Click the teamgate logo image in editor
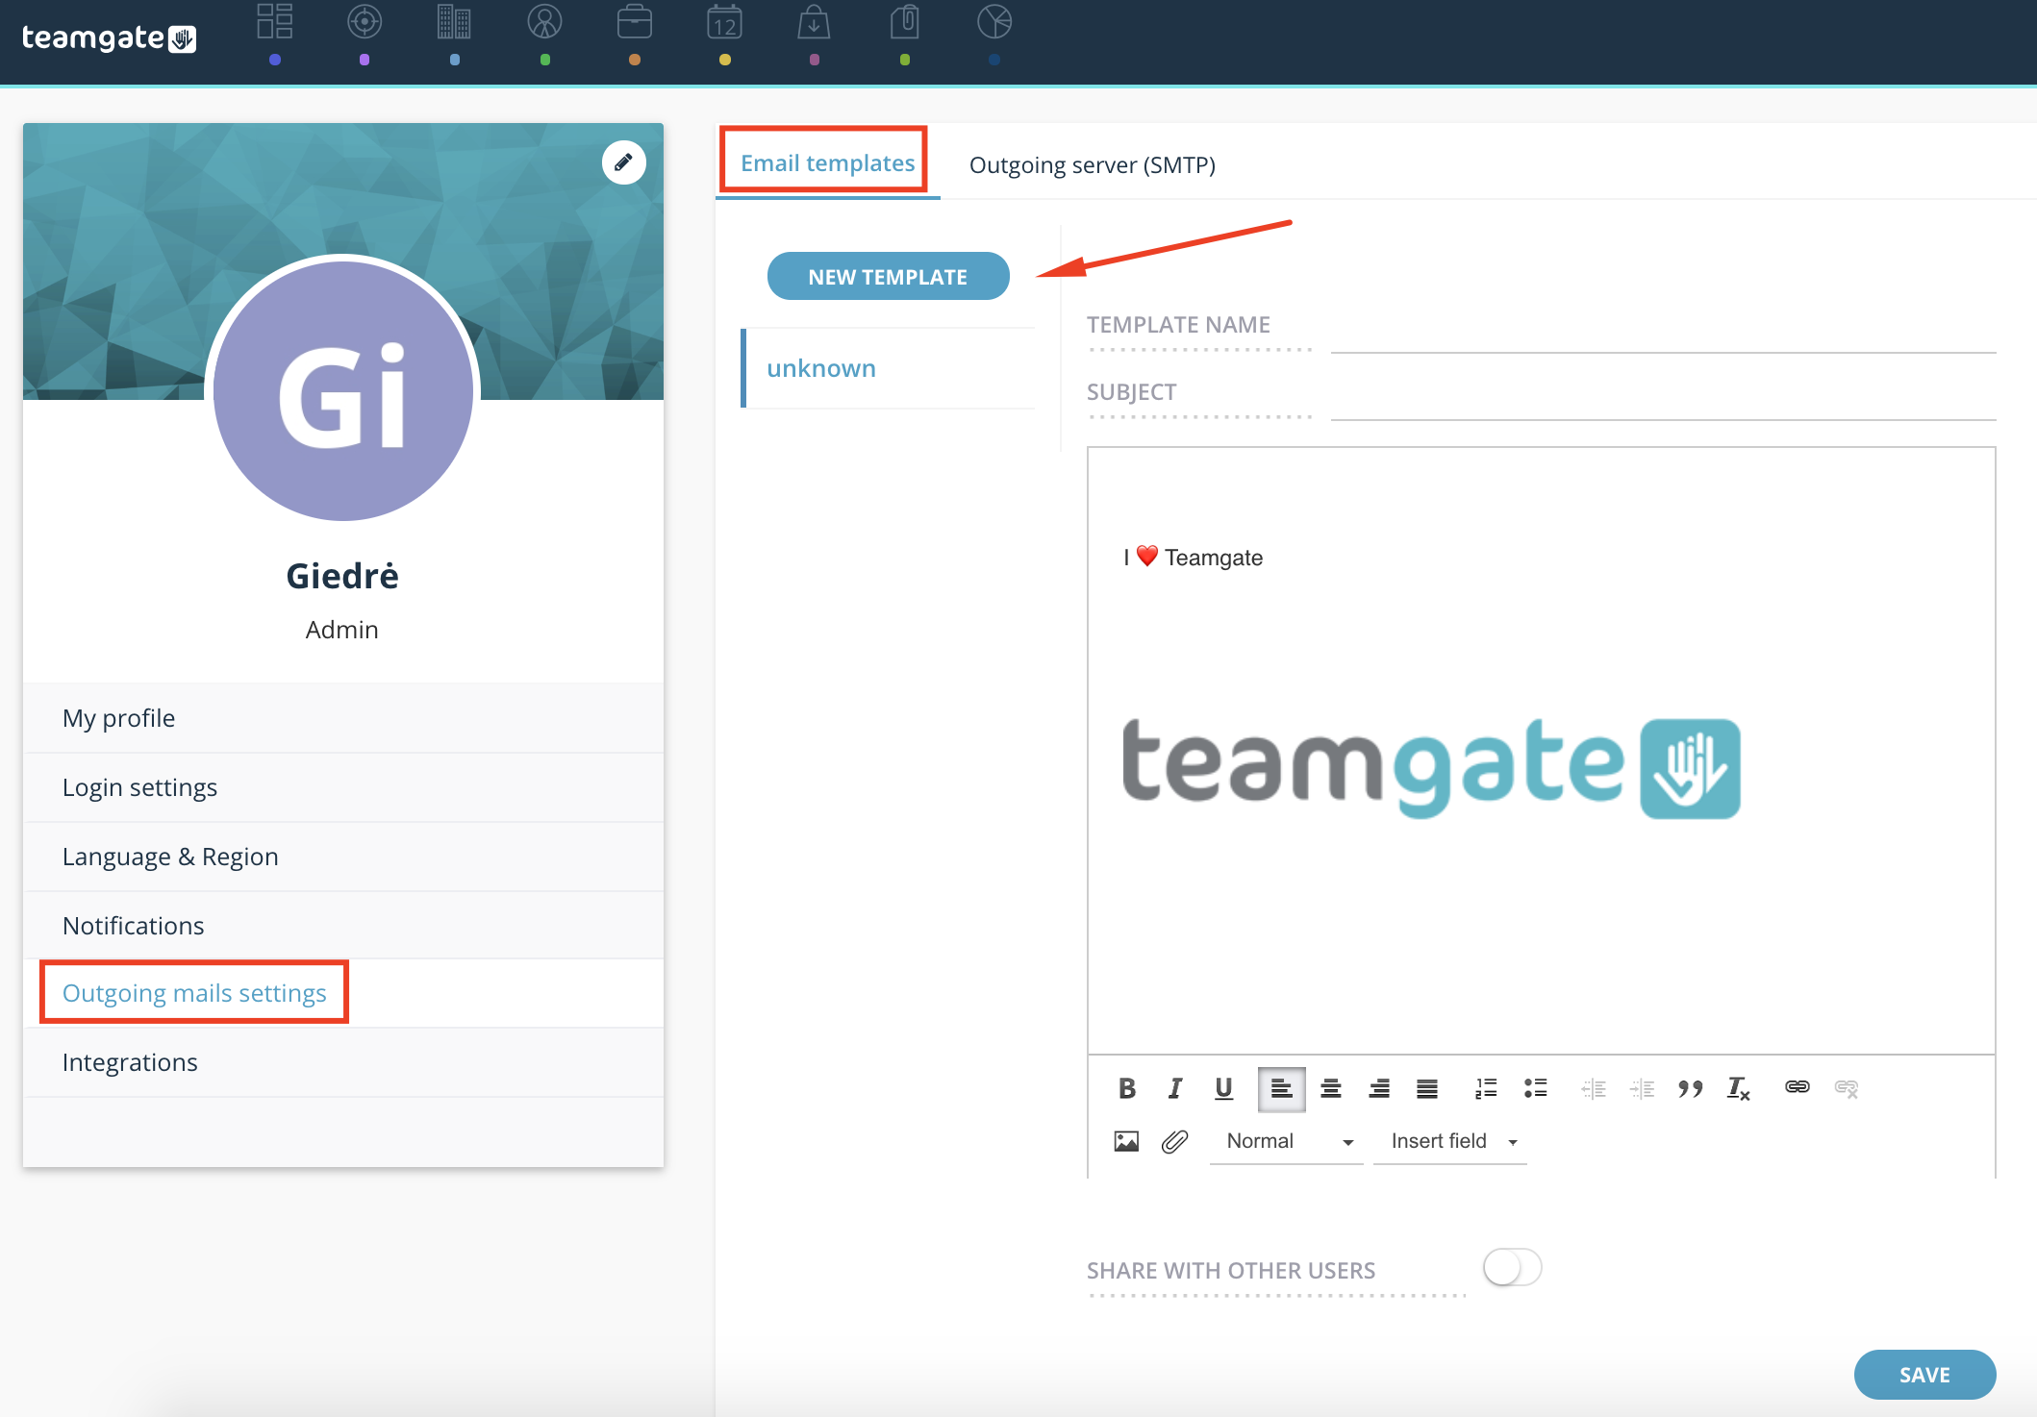This screenshot has height=1417, width=2037. [1431, 767]
